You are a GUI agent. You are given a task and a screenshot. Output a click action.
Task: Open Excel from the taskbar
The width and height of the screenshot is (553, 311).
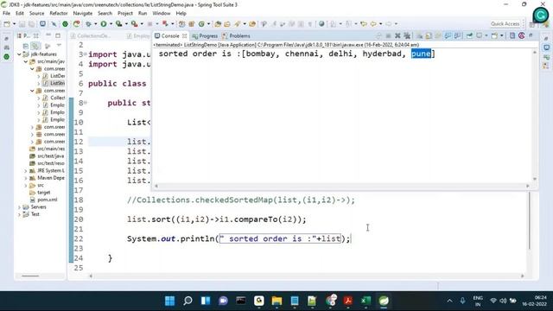pyautogui.click(x=366, y=301)
